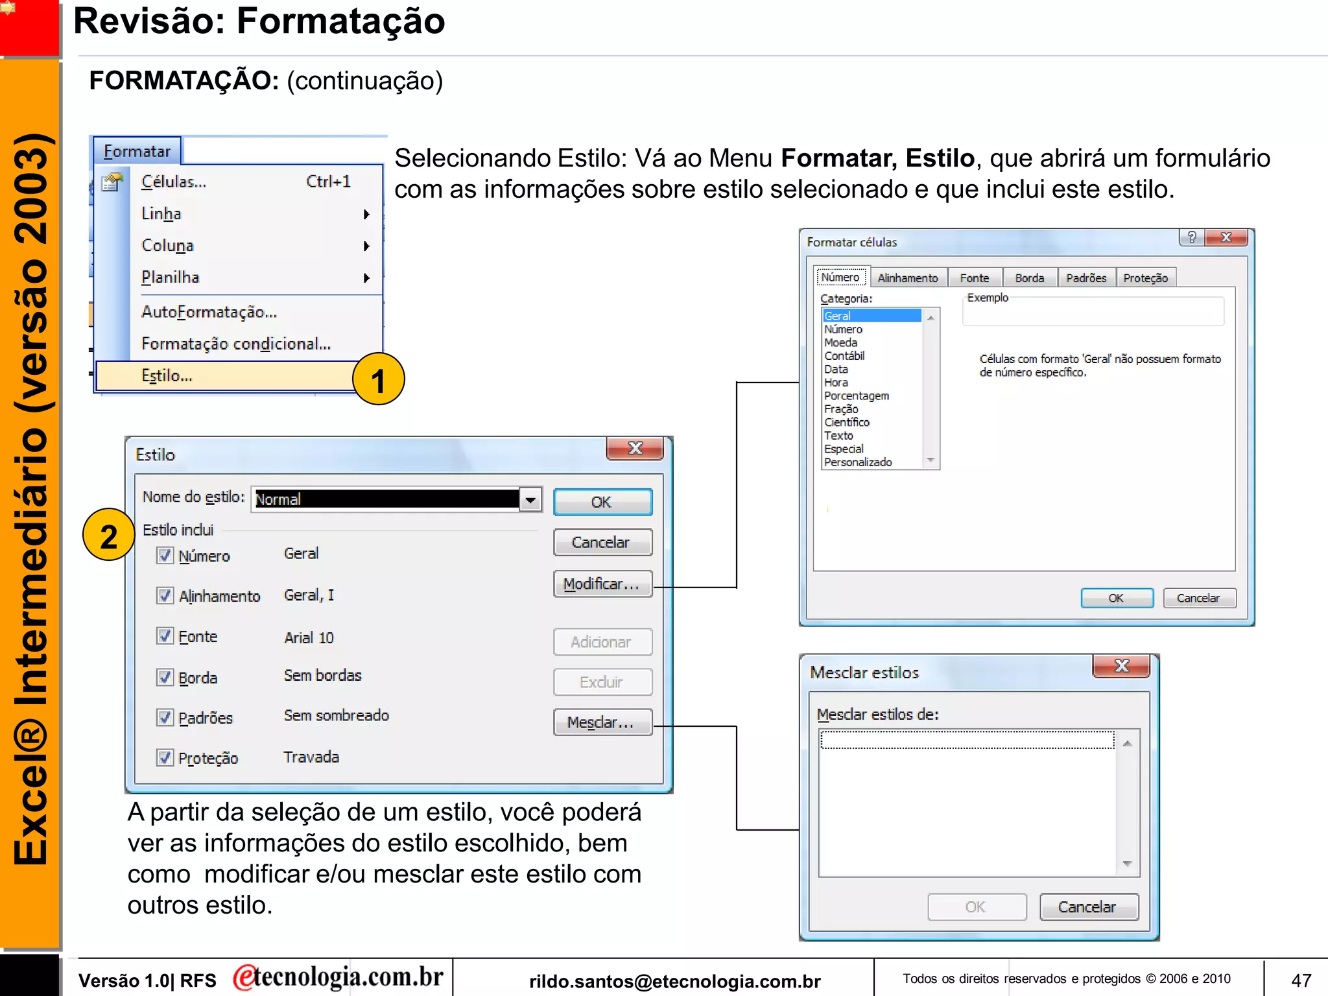Click OK in Mesclar estilos dialog
1328x996 pixels.
[x=977, y=907]
